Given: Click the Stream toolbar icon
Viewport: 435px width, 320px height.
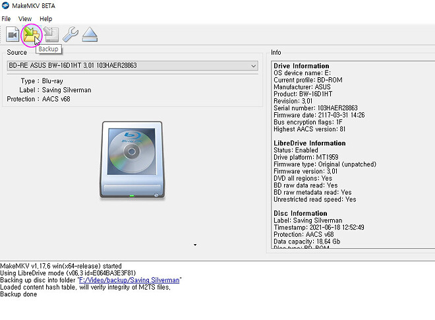Looking at the screenshot, I should pos(51,34).
